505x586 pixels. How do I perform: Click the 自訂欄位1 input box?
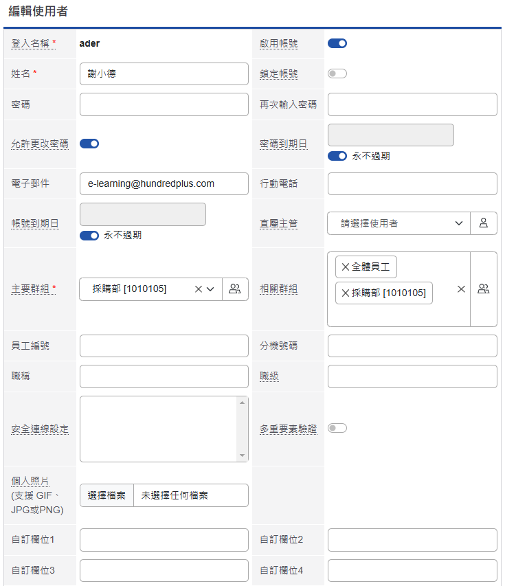[x=164, y=540]
